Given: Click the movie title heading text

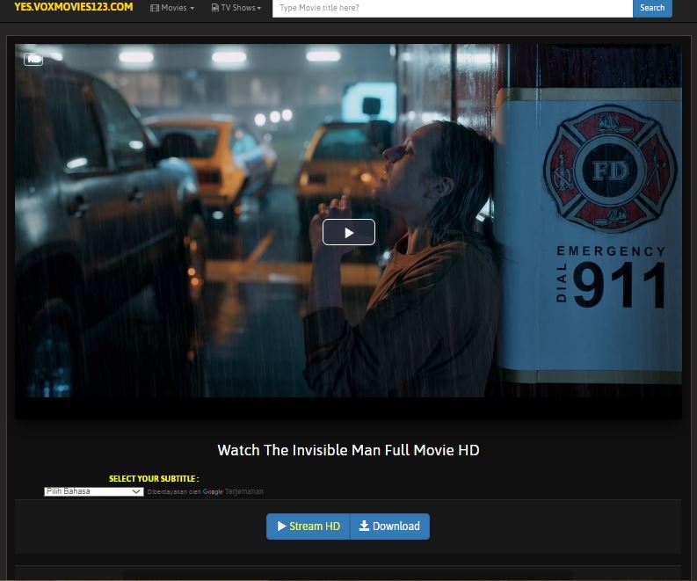Looking at the screenshot, I should [x=348, y=450].
